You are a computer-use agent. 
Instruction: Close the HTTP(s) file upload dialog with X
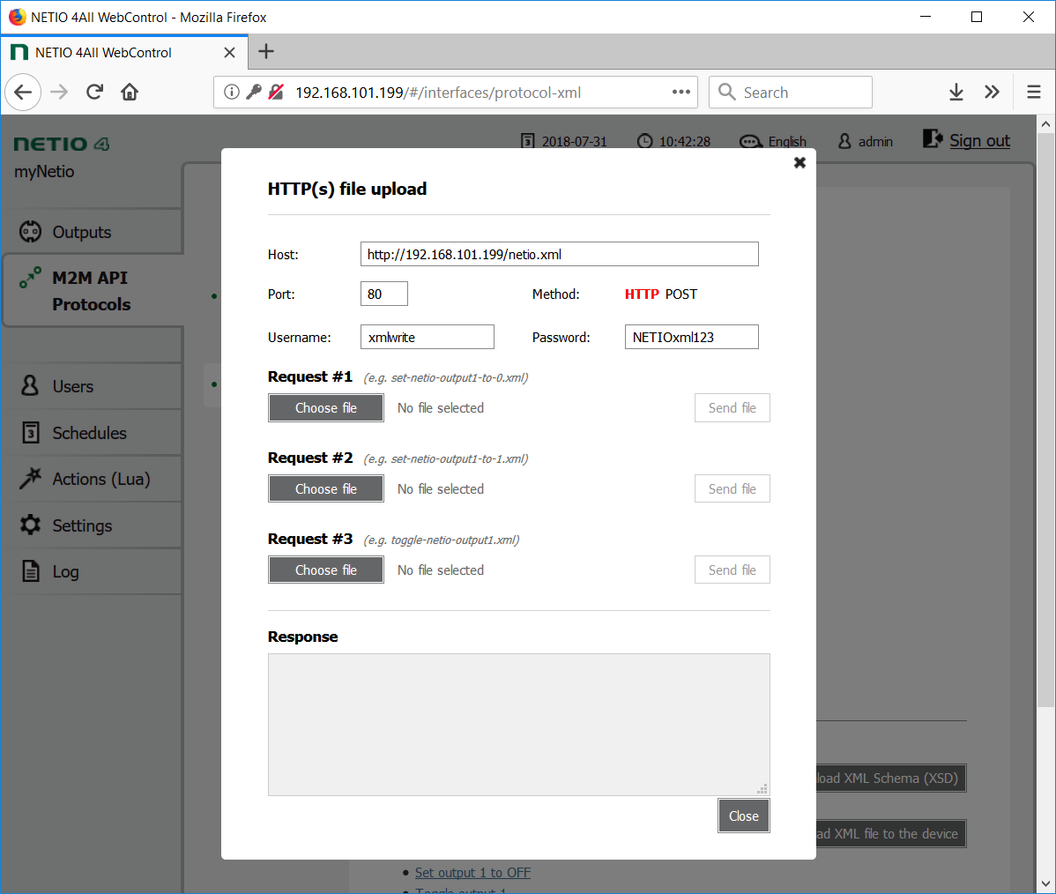799,162
